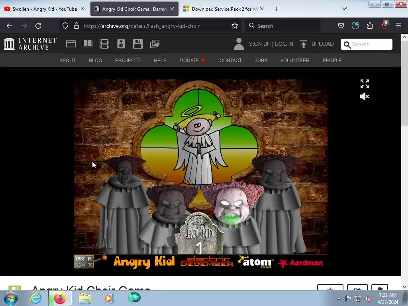Viewport: 408px width, 306px height.
Task: Click the atom films logo
Action: pyautogui.click(x=255, y=262)
